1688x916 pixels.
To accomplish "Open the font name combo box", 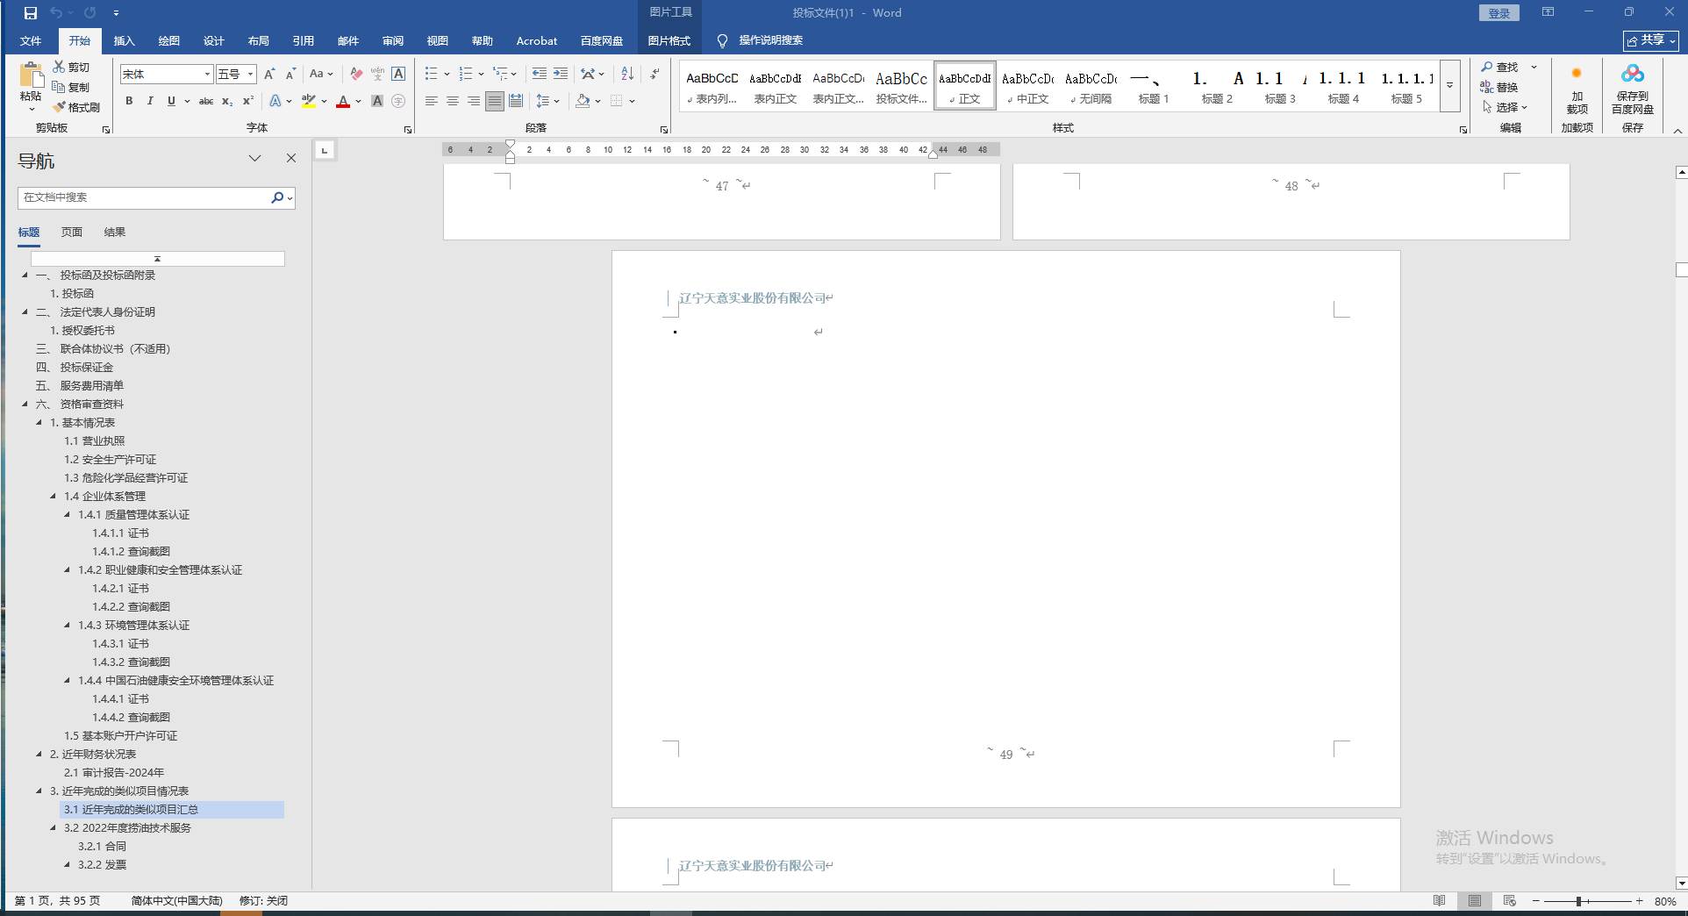I will [167, 74].
